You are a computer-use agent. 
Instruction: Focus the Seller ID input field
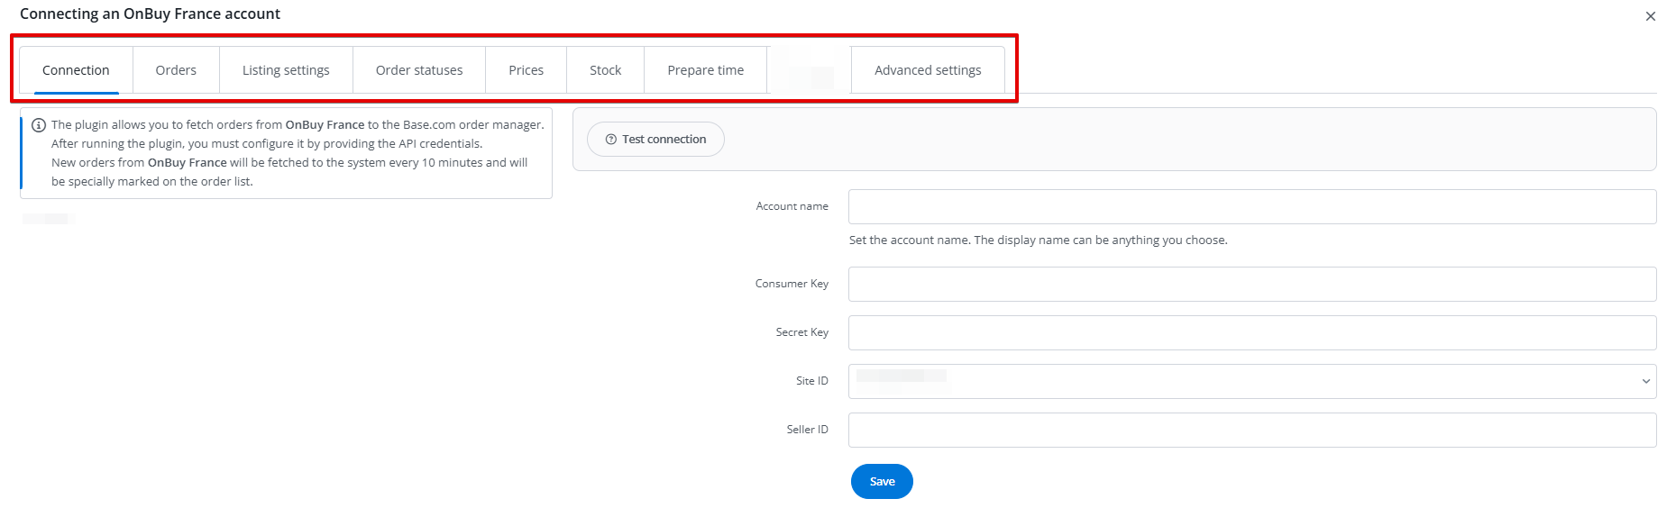point(1251,431)
